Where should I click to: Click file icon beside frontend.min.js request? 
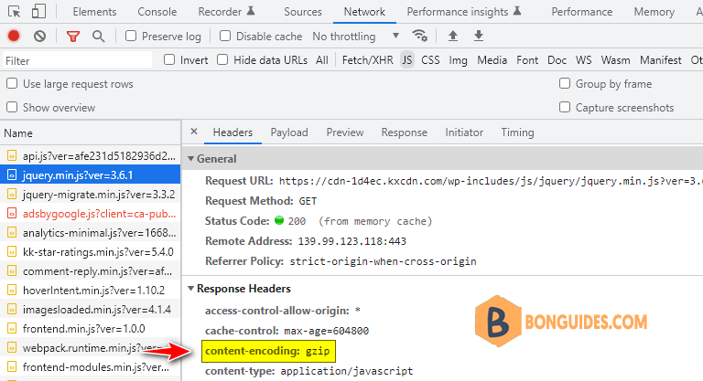coord(12,329)
